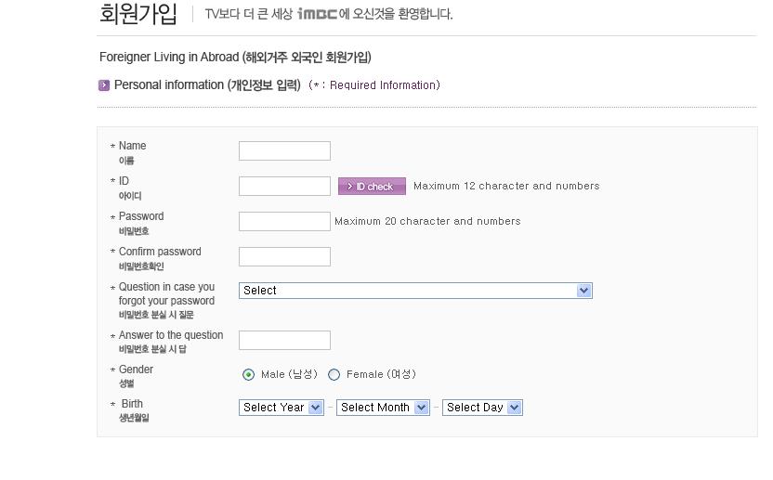The width and height of the screenshot is (773, 480).
Task: Click the Answer to the question field
Action: tap(284, 340)
